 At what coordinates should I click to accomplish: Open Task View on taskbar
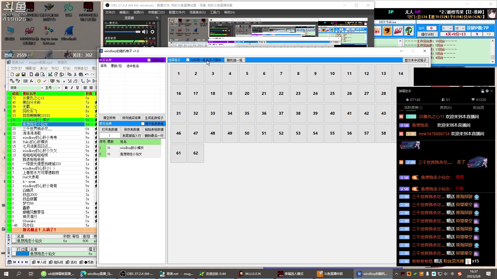pos(31,274)
